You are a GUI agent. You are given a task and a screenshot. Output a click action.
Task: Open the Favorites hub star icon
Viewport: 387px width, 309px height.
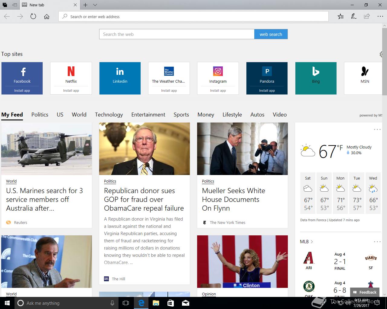click(x=340, y=17)
